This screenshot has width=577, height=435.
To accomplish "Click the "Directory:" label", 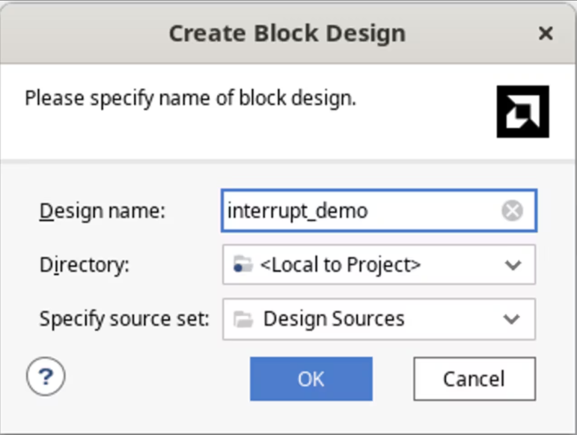I will coord(84,265).
